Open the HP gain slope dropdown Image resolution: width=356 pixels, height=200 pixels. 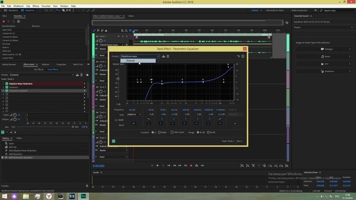(x=133, y=114)
